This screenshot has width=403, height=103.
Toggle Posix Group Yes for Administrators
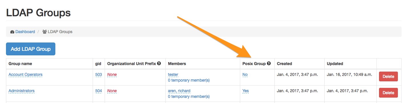tap(246, 91)
